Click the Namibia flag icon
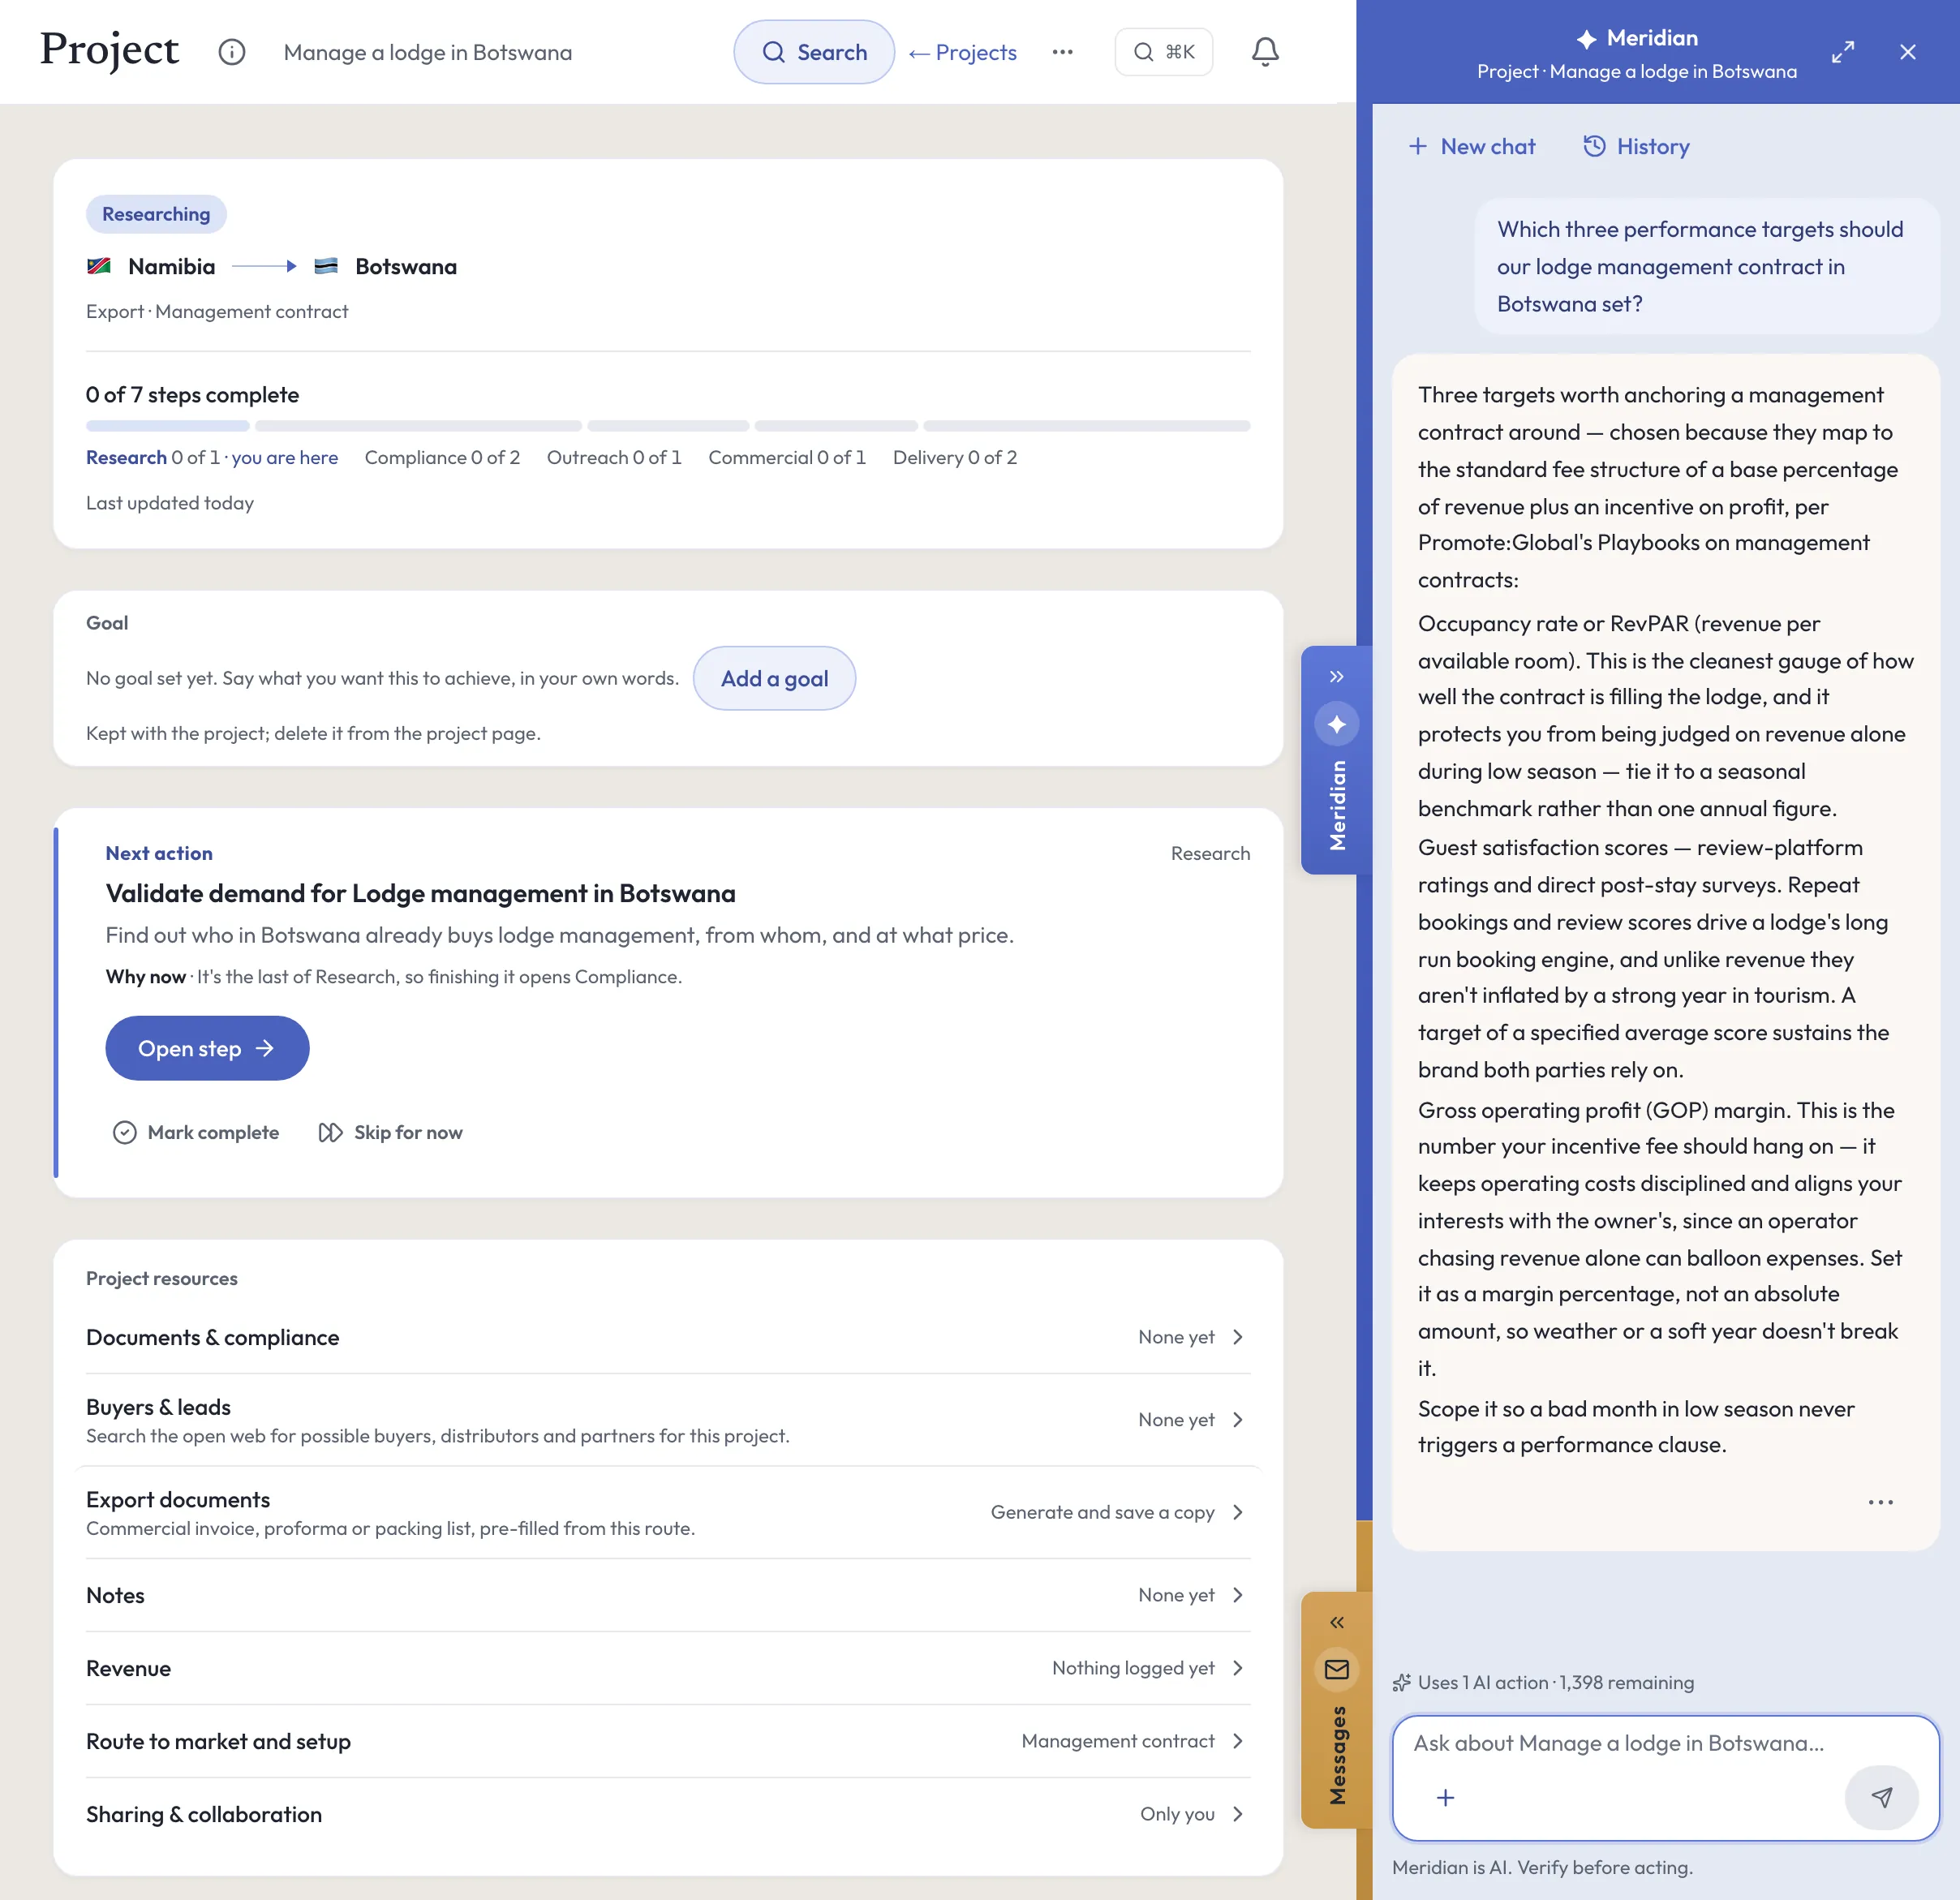 (99, 266)
